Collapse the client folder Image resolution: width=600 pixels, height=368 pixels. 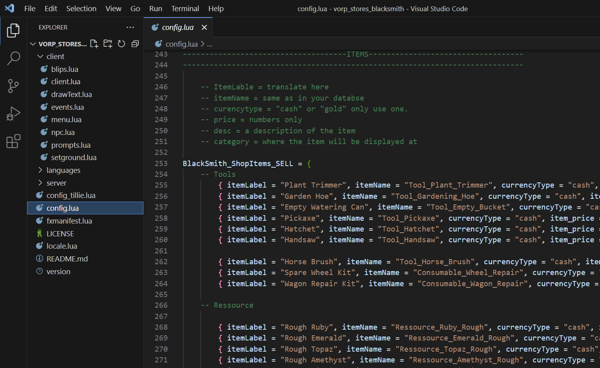point(40,56)
